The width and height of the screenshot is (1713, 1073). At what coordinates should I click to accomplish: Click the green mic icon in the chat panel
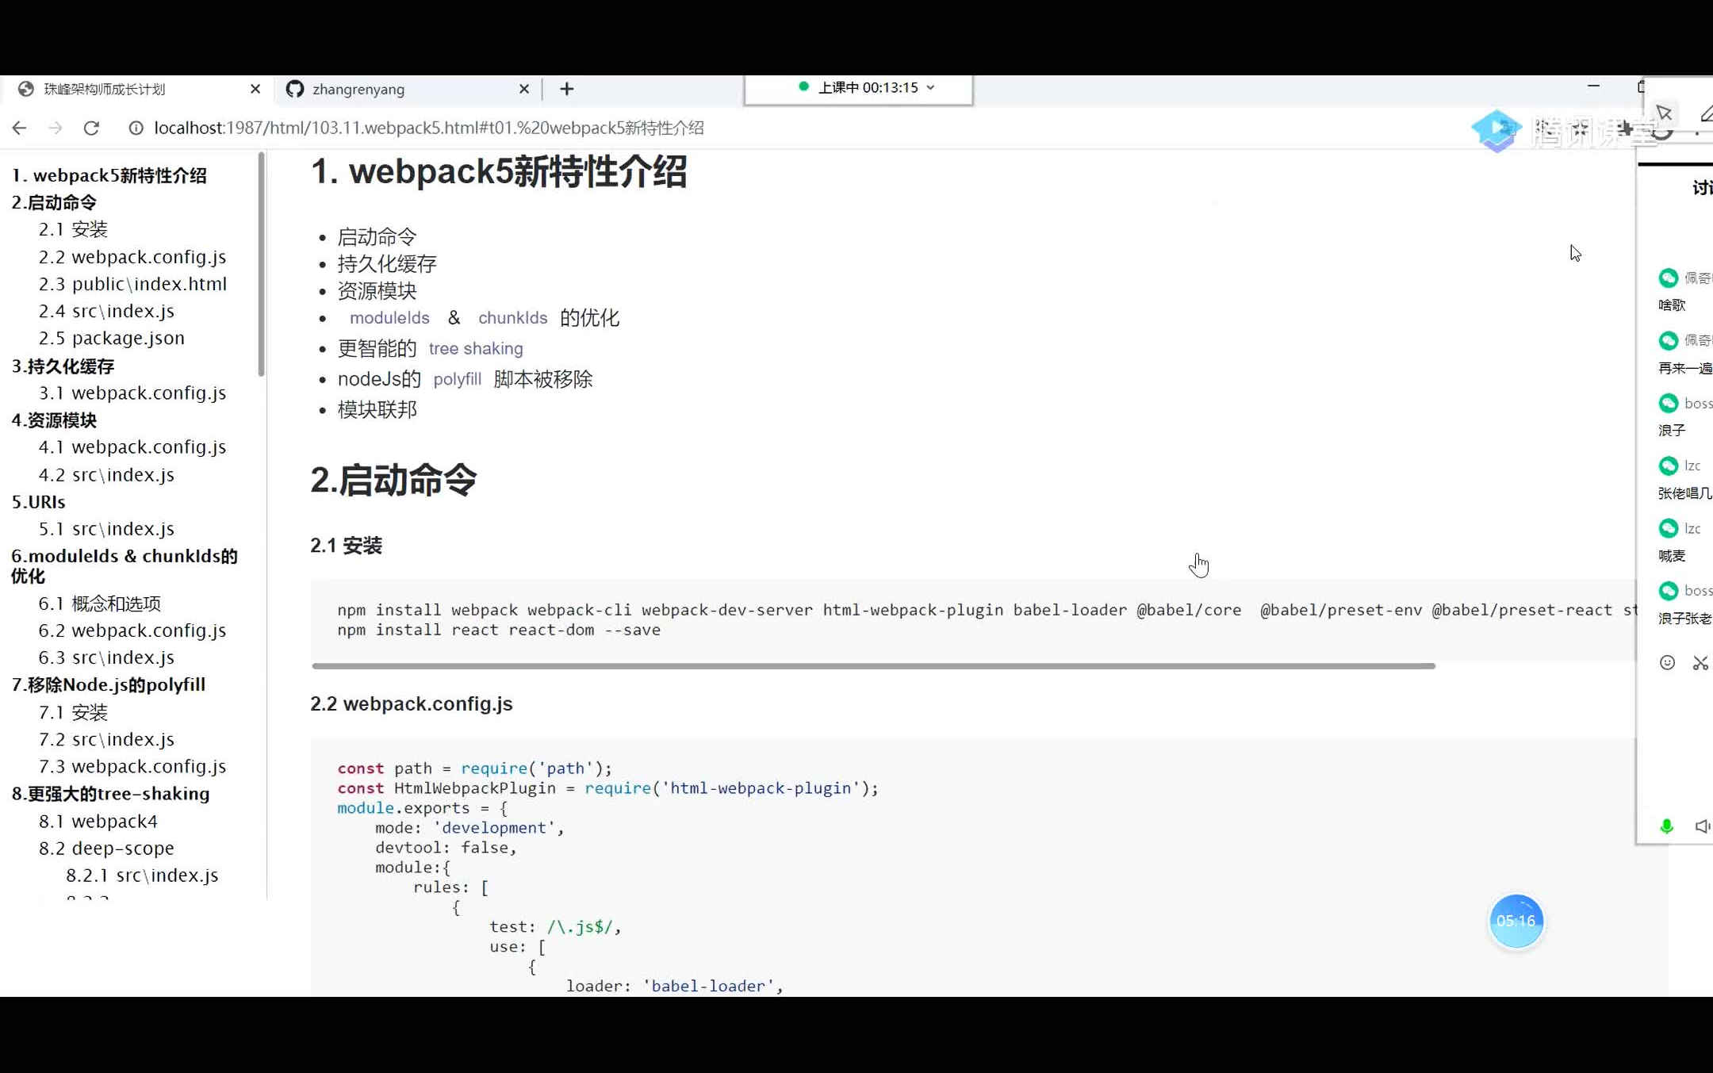point(1667,826)
